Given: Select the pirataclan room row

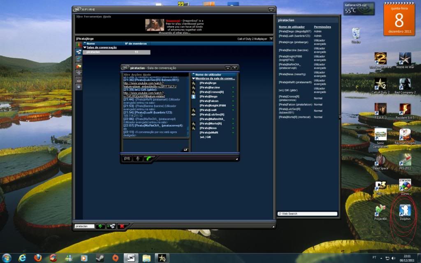Looking at the screenshot, I should [x=116, y=52].
